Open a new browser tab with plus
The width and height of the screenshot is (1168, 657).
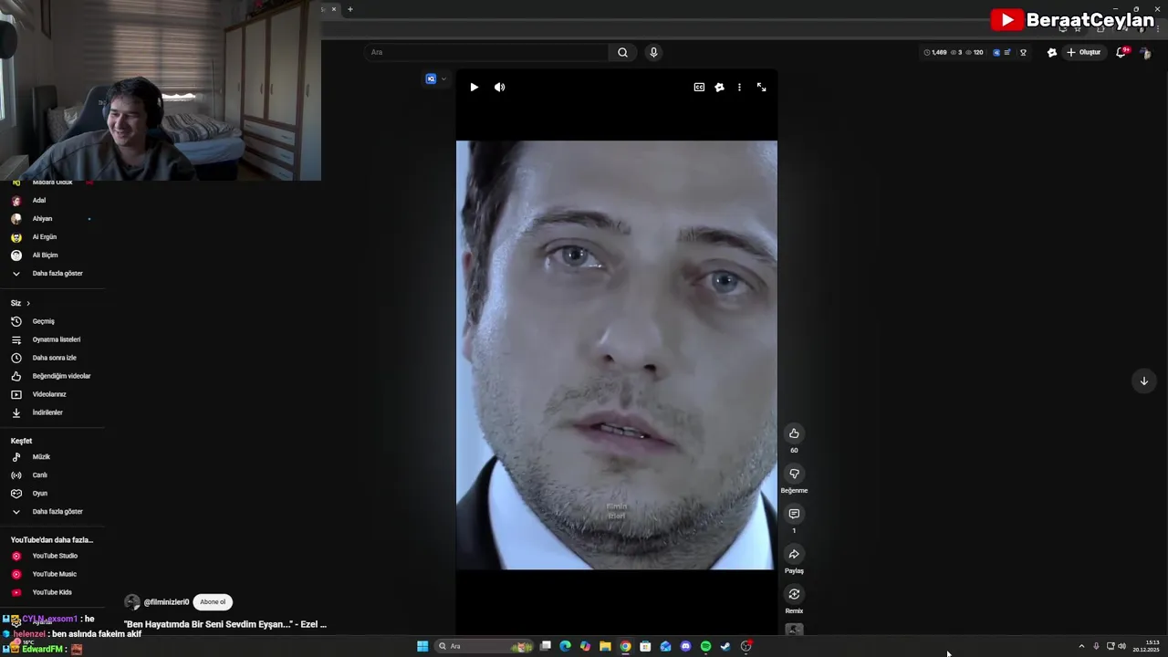349,9
